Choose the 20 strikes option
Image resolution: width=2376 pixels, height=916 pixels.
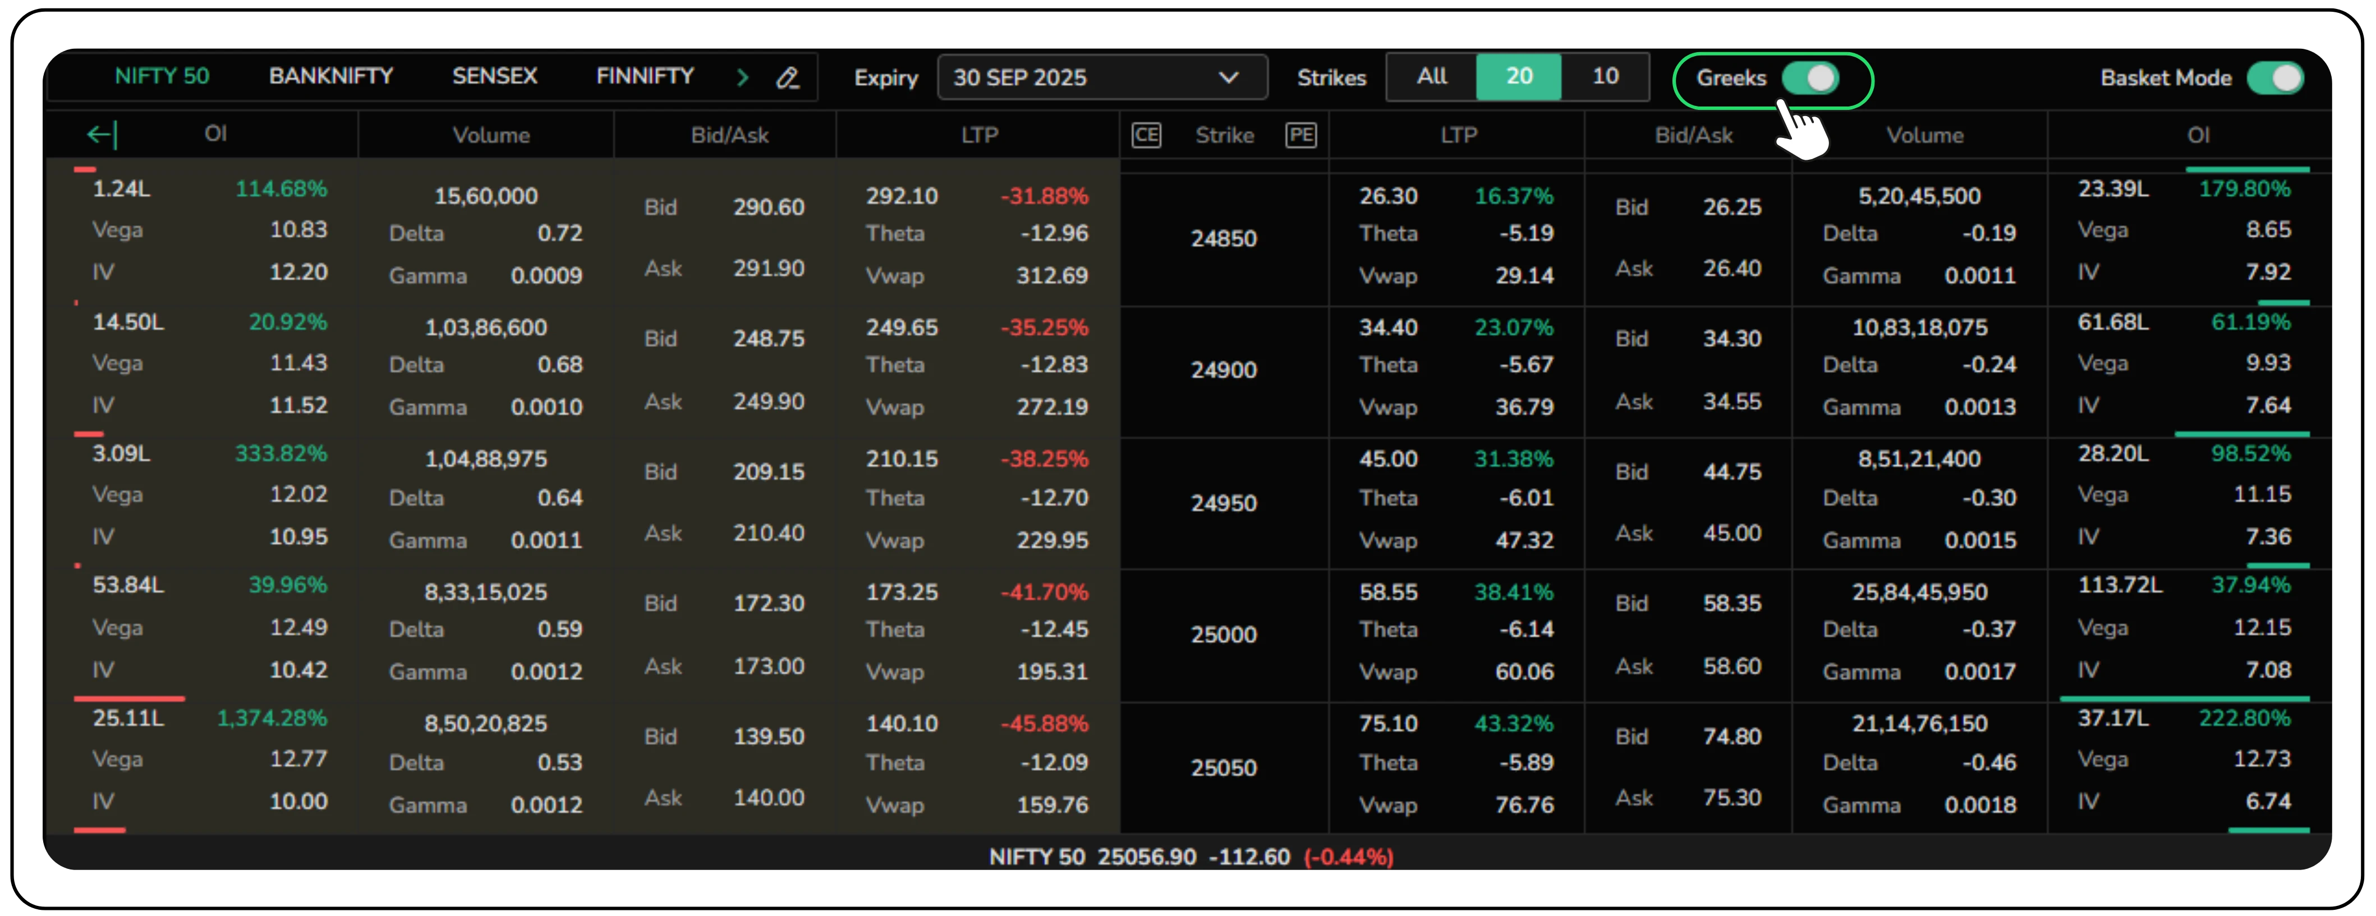(1518, 76)
